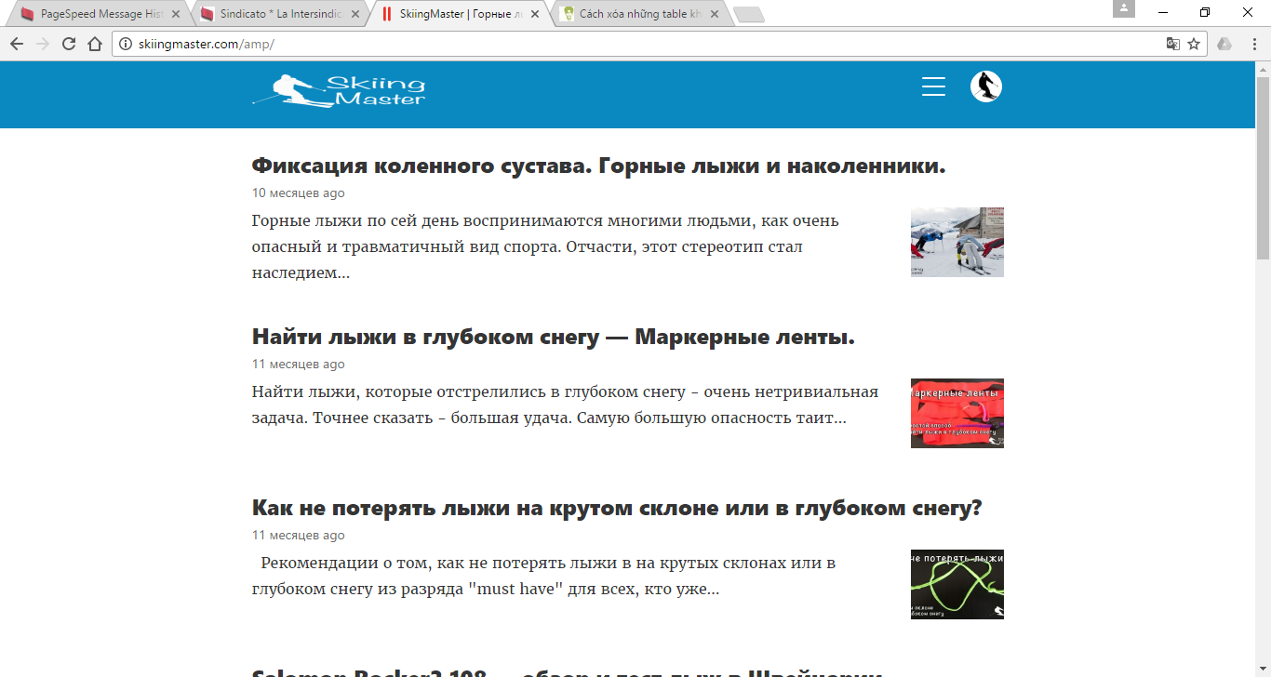Reload the skiingmaster.com page

[69, 44]
